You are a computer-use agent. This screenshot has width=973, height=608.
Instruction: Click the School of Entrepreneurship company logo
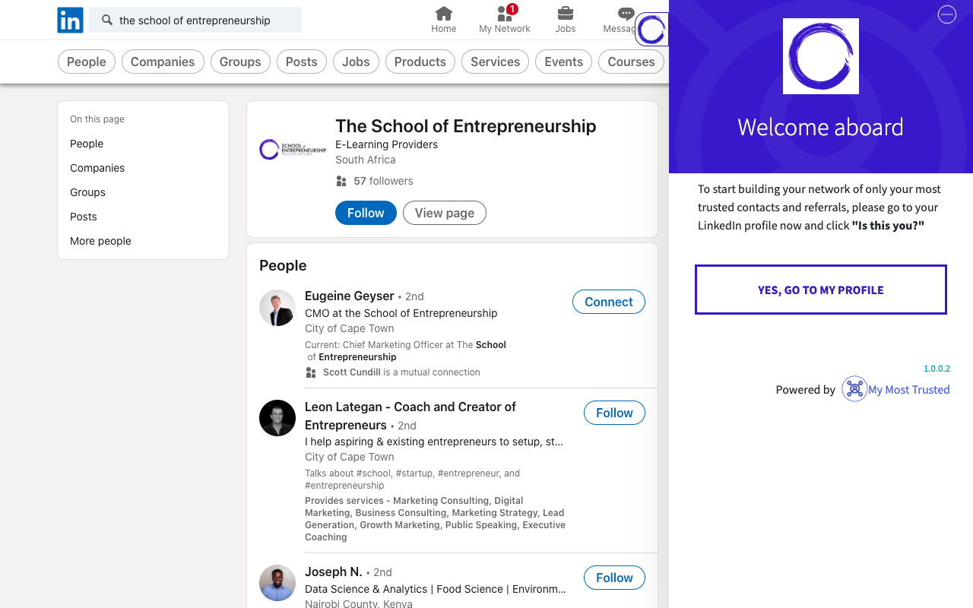click(x=293, y=149)
